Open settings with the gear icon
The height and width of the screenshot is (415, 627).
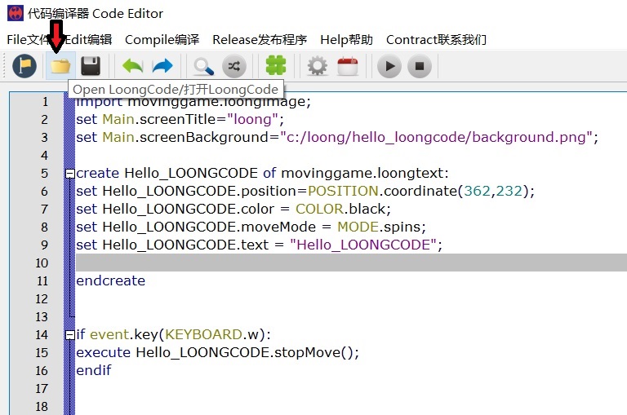(x=317, y=66)
